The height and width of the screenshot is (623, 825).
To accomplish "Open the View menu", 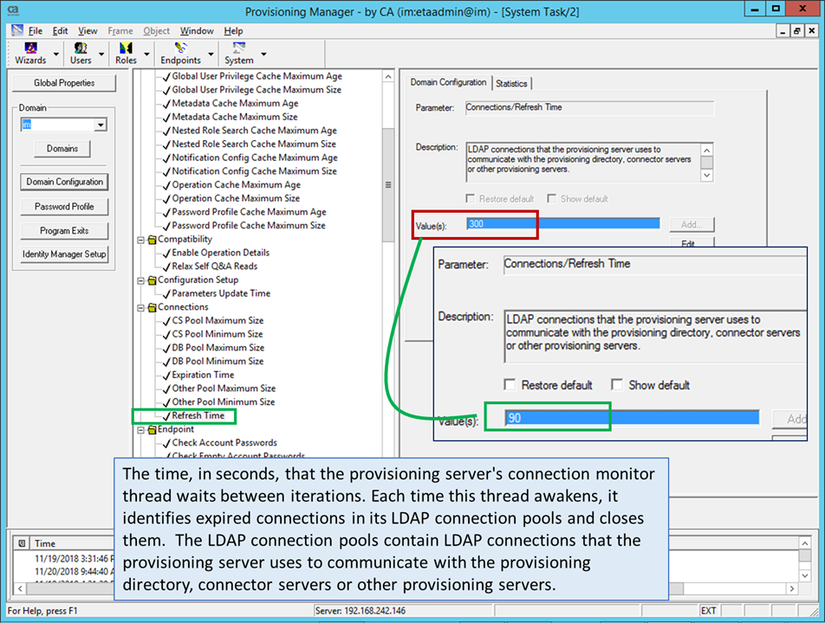I will (x=88, y=30).
